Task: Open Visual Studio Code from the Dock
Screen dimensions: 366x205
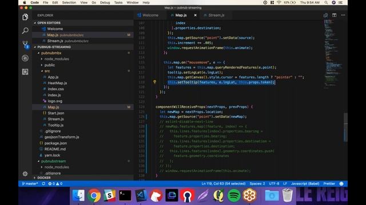Action: click(x=141, y=195)
